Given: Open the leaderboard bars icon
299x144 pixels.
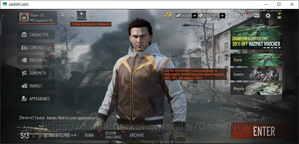Looking at the screenshot, I should point(234,16).
